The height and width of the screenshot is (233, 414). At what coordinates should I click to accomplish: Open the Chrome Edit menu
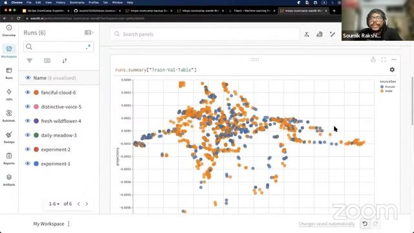[38, 3]
